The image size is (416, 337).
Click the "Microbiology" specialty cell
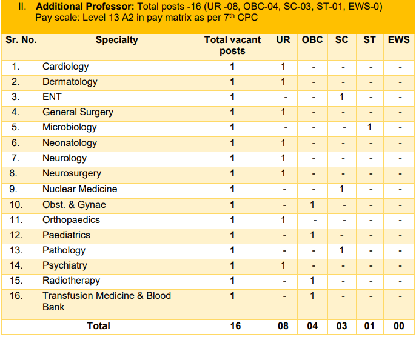(70, 127)
